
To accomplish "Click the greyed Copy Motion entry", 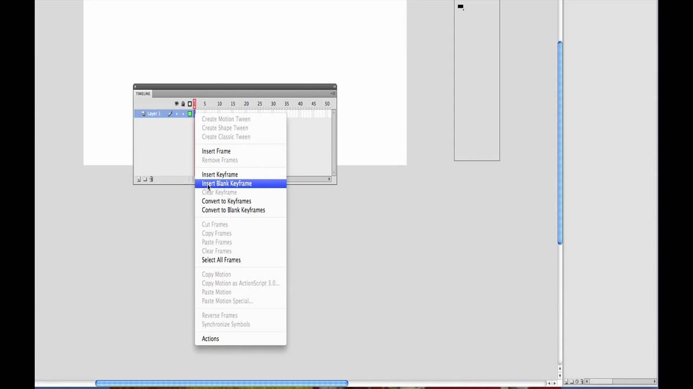I will pos(216,274).
